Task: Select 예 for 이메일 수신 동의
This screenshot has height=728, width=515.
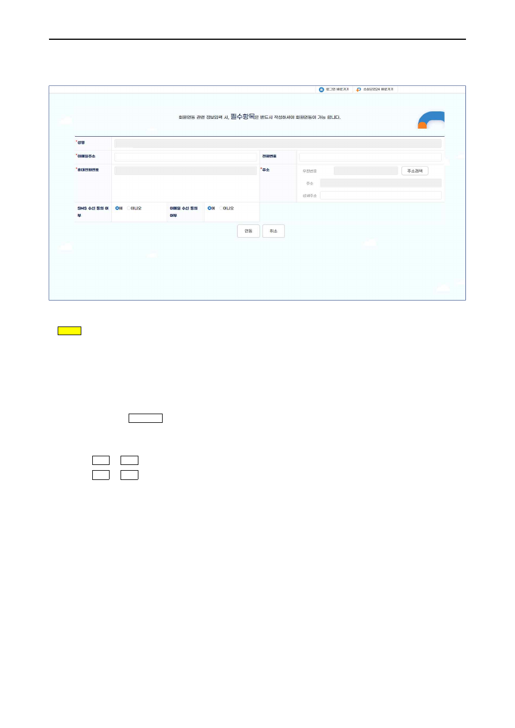Action: (209, 208)
